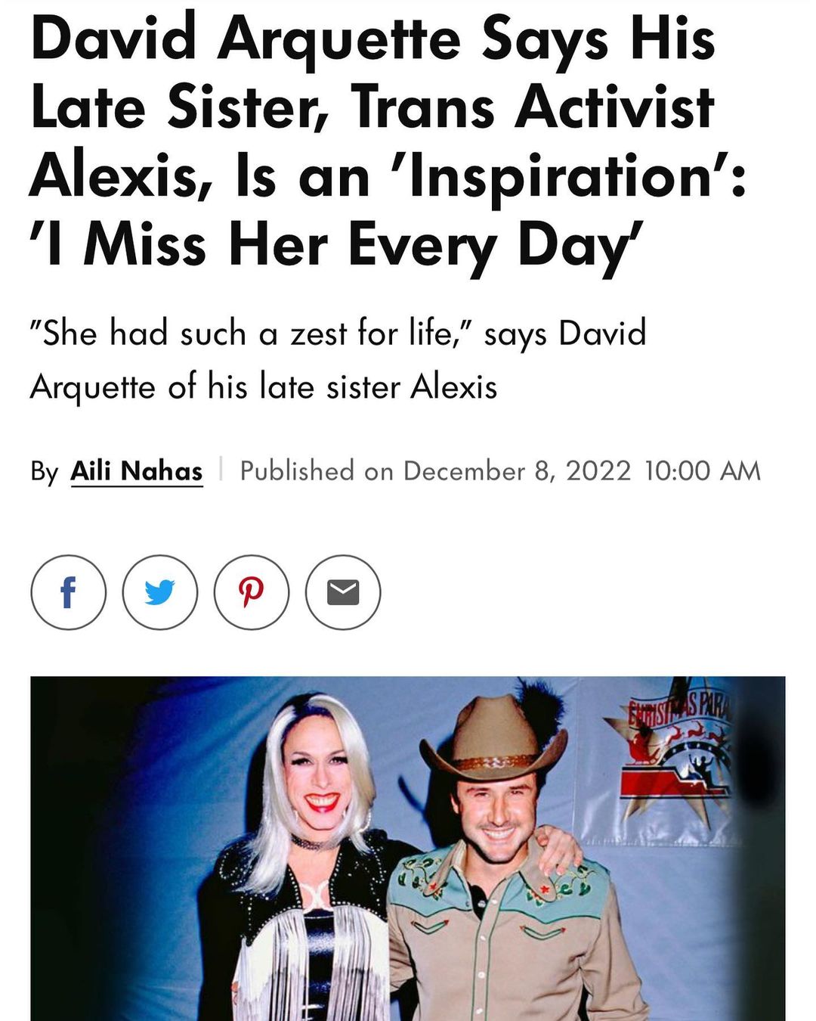Share article via email envelope icon
The image size is (816, 1021).
click(342, 592)
